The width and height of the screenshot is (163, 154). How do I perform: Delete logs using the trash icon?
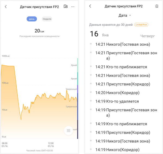coord(157,6)
